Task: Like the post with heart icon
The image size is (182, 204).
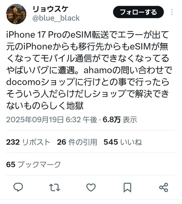Action: (x=91, y=187)
